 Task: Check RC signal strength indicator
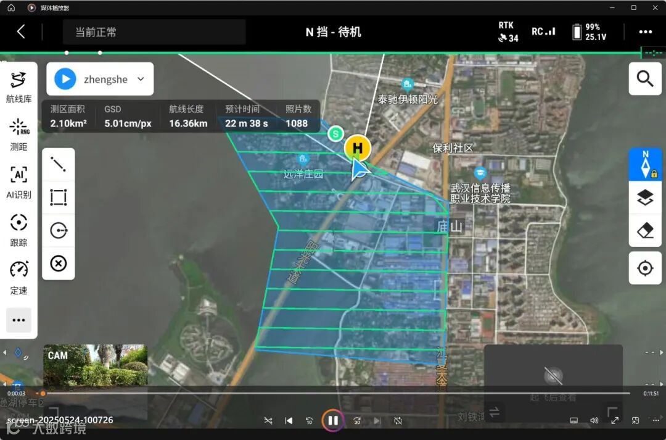click(543, 31)
